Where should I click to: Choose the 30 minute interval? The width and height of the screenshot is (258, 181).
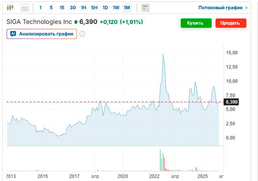point(73,7)
